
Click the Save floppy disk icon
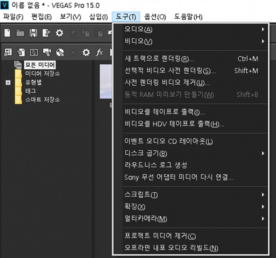33,33
